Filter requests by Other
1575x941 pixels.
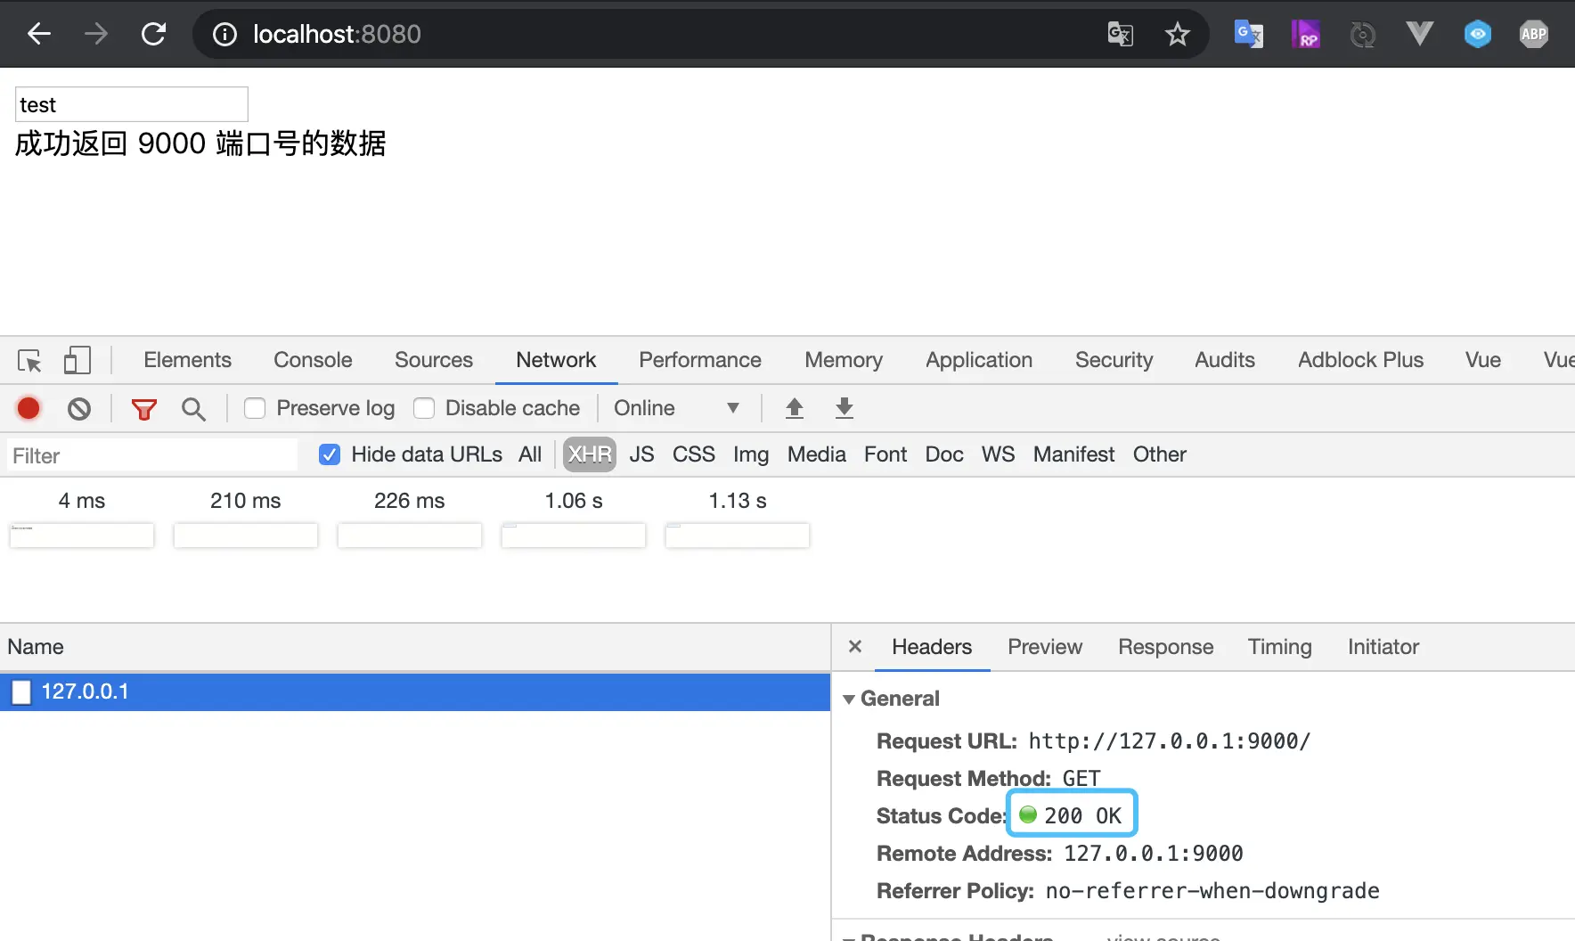pyautogui.click(x=1160, y=454)
